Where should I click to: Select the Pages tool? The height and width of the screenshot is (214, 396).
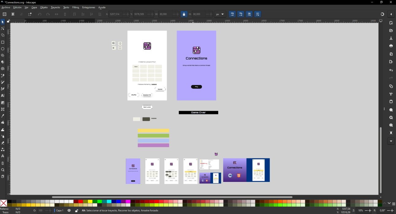coord(3,176)
